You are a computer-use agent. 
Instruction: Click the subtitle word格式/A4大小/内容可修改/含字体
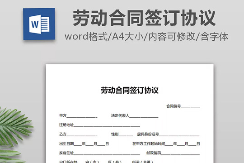(146, 37)
